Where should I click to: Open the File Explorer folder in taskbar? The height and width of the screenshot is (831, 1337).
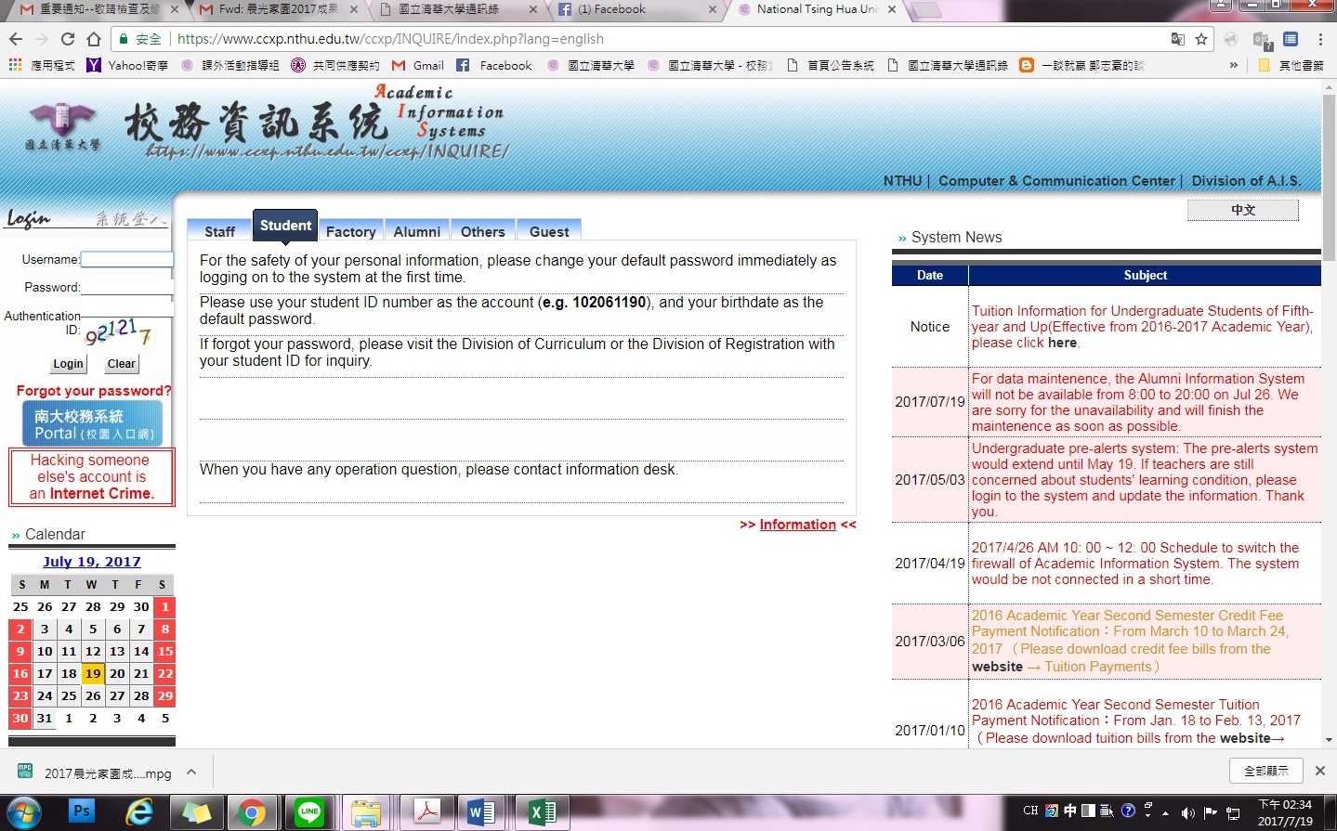[366, 813]
